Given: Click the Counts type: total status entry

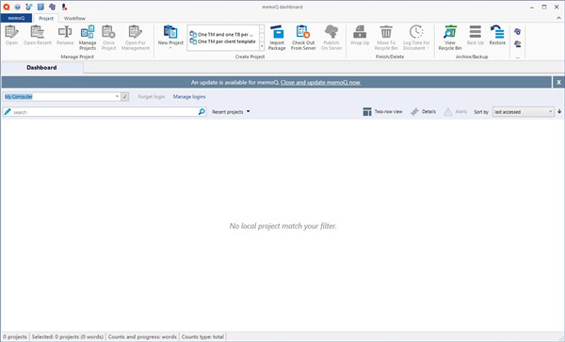Looking at the screenshot, I should [x=202, y=336].
